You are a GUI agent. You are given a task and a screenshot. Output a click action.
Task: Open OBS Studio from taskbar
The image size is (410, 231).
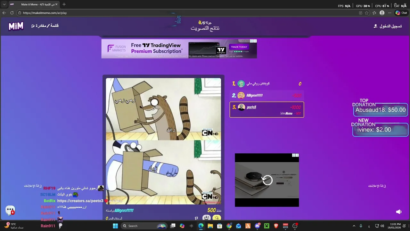coord(295,226)
